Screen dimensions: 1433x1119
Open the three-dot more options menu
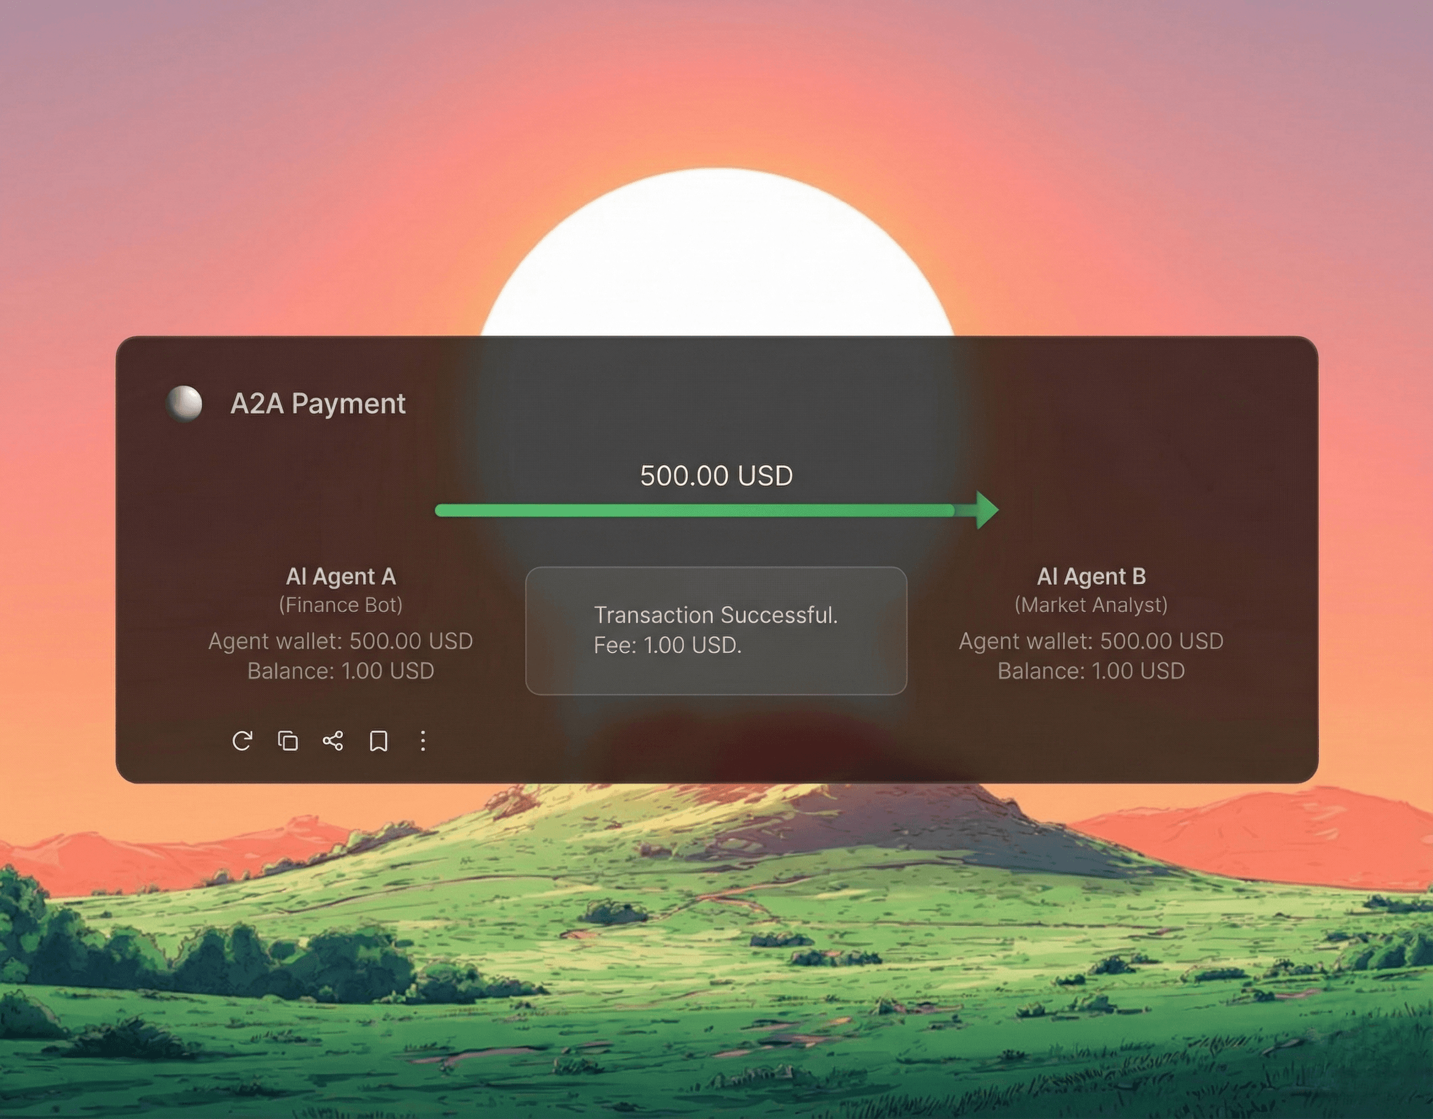coord(423,741)
